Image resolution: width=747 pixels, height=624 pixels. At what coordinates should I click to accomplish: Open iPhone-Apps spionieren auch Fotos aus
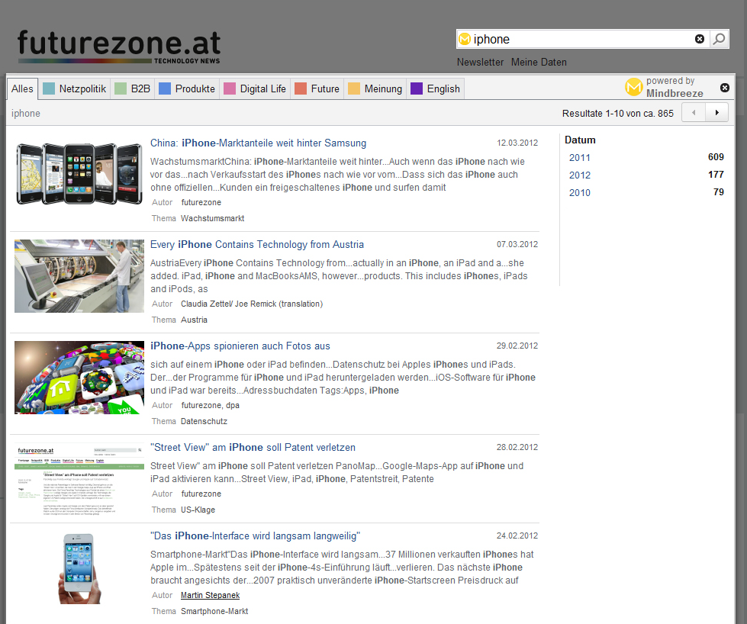click(240, 346)
